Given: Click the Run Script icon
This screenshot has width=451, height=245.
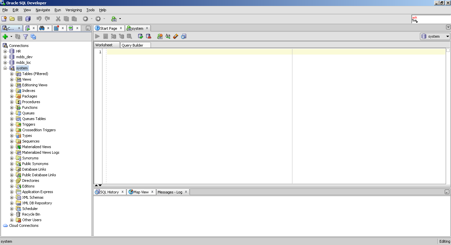Looking at the screenshot, I should [x=105, y=36].
